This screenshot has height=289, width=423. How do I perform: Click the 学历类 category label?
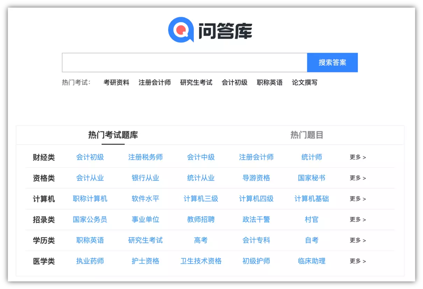[44, 240]
